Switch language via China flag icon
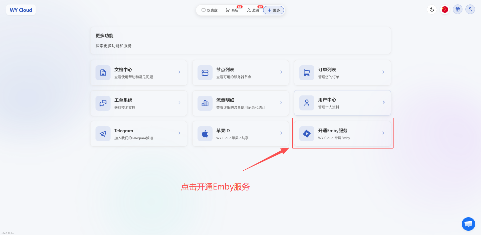The width and height of the screenshot is (481, 235). pyautogui.click(x=445, y=9)
